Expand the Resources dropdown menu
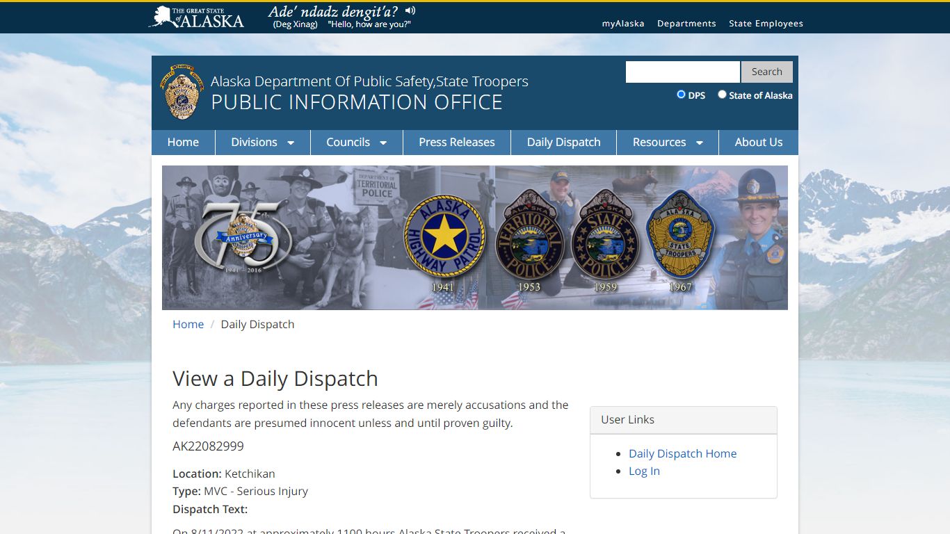 668,142
